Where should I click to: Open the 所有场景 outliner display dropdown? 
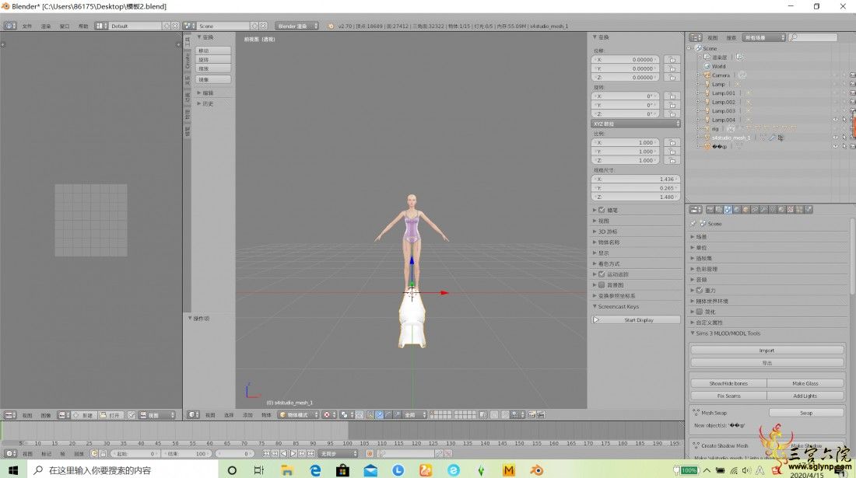click(x=763, y=37)
